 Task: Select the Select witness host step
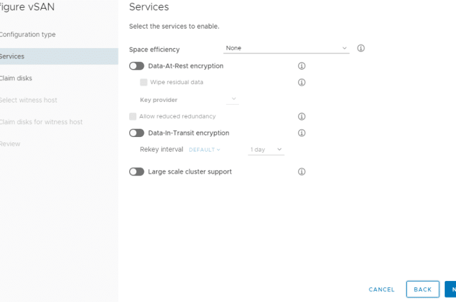point(29,100)
